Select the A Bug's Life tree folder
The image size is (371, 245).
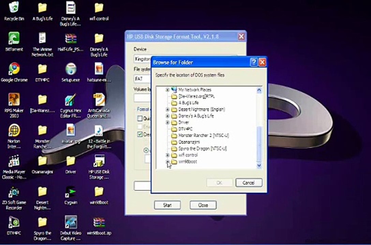coord(188,103)
